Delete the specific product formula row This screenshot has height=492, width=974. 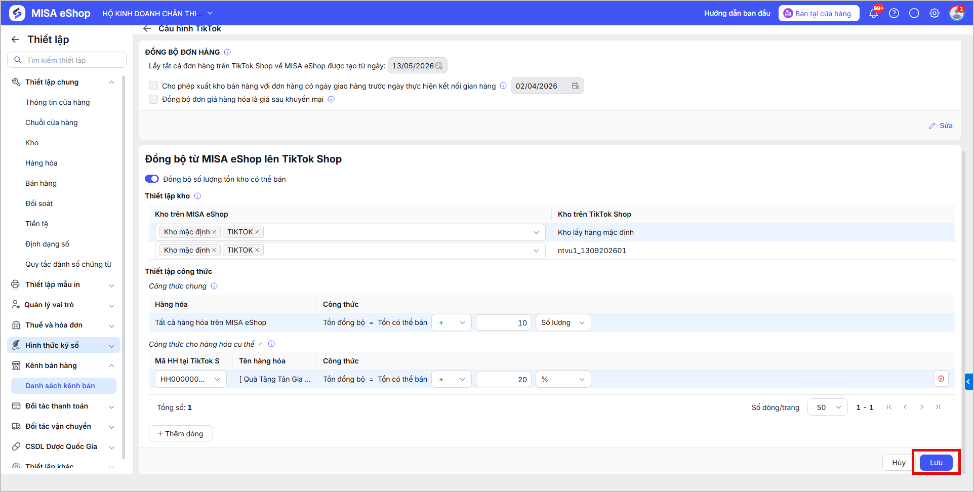(941, 379)
